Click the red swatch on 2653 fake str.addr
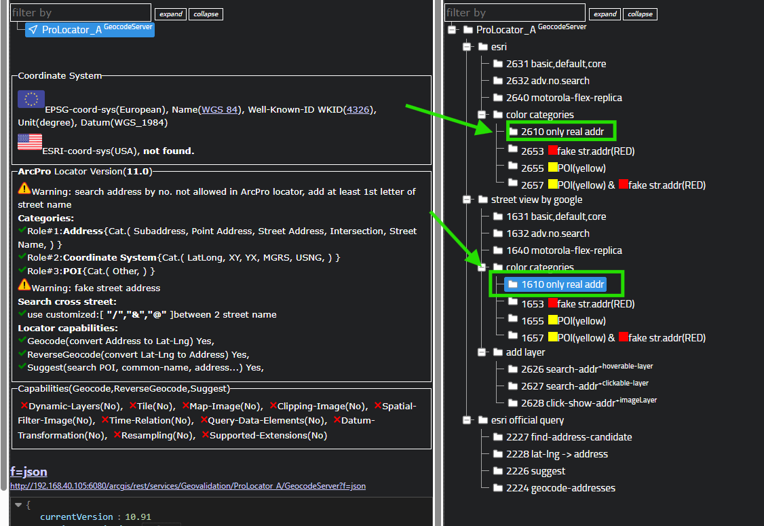764x526 pixels. tap(552, 151)
